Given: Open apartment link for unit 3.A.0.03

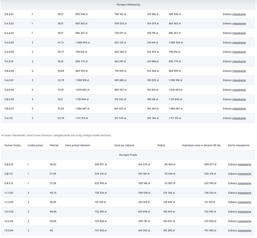Looking at the screenshot, I should tap(239, 43).
